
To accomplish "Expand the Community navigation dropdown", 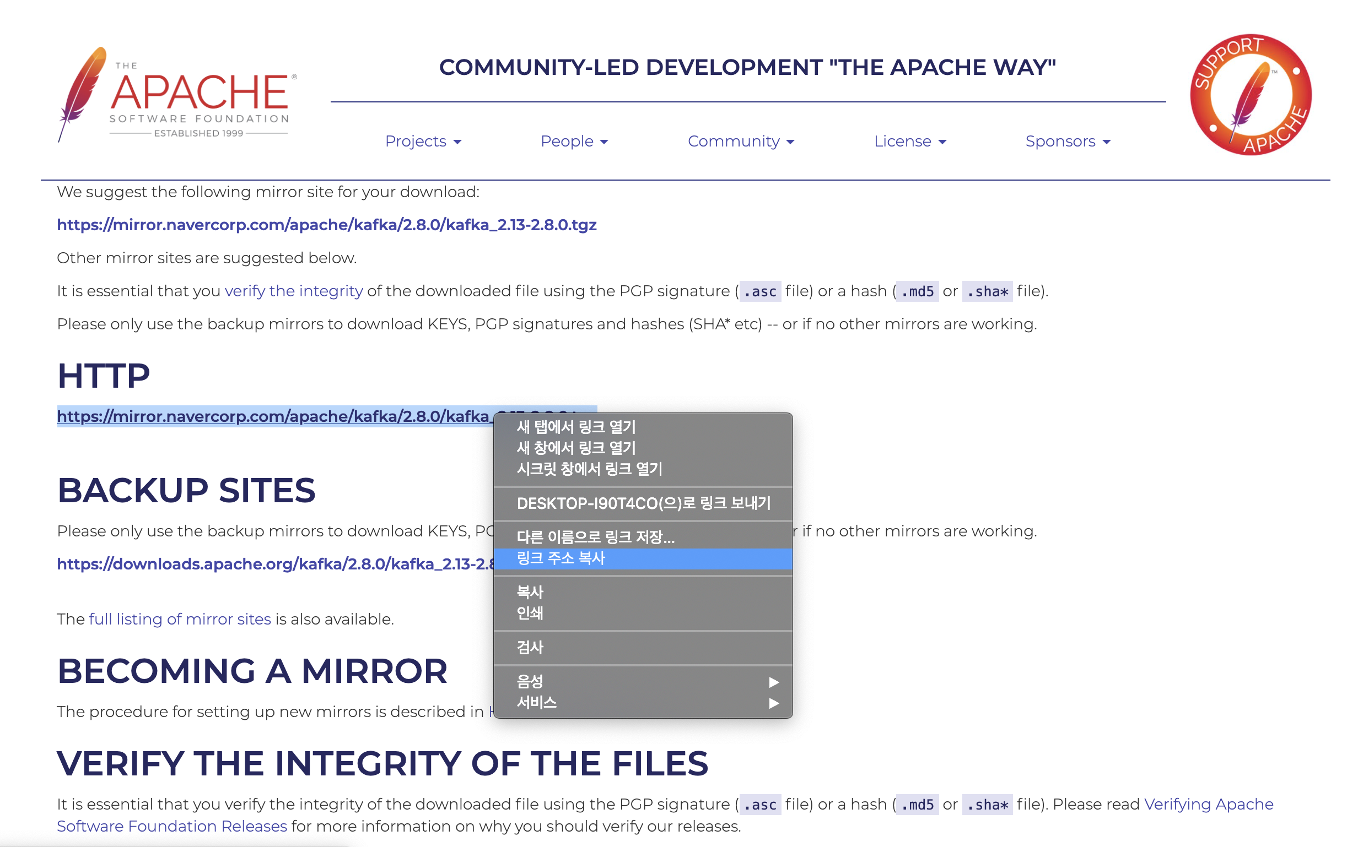I will 740,141.
